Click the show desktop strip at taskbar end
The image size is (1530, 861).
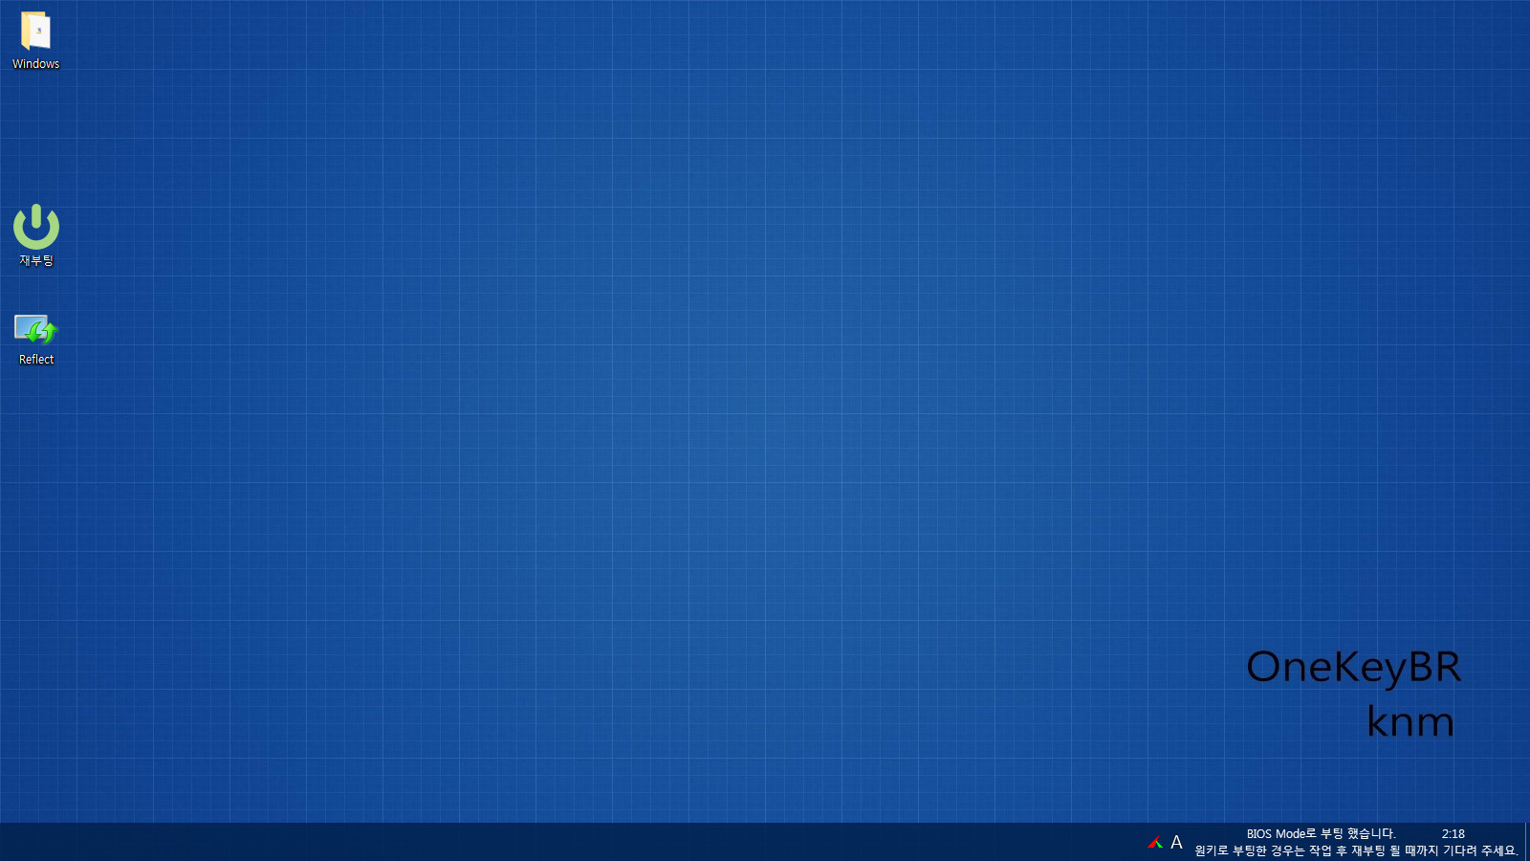(1526, 842)
